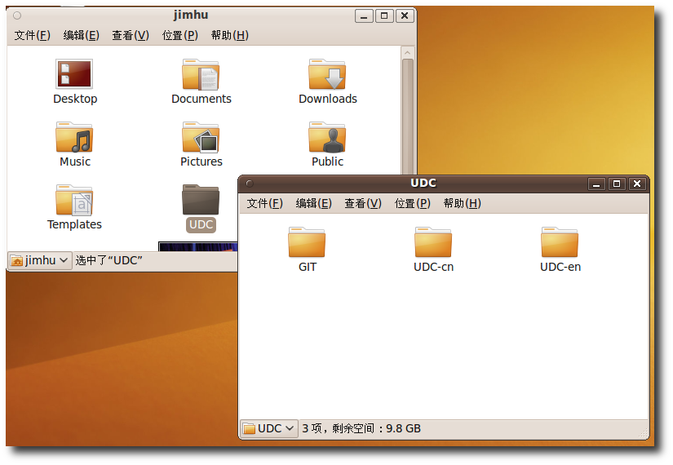Open 编辑(E) menu in jimhu window
The height and width of the screenshot is (465, 673).
(x=81, y=35)
